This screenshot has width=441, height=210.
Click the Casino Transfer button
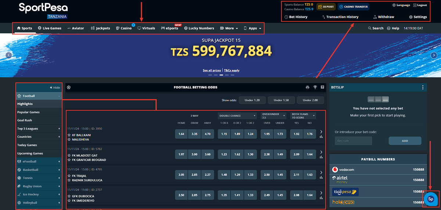tap(353, 7)
